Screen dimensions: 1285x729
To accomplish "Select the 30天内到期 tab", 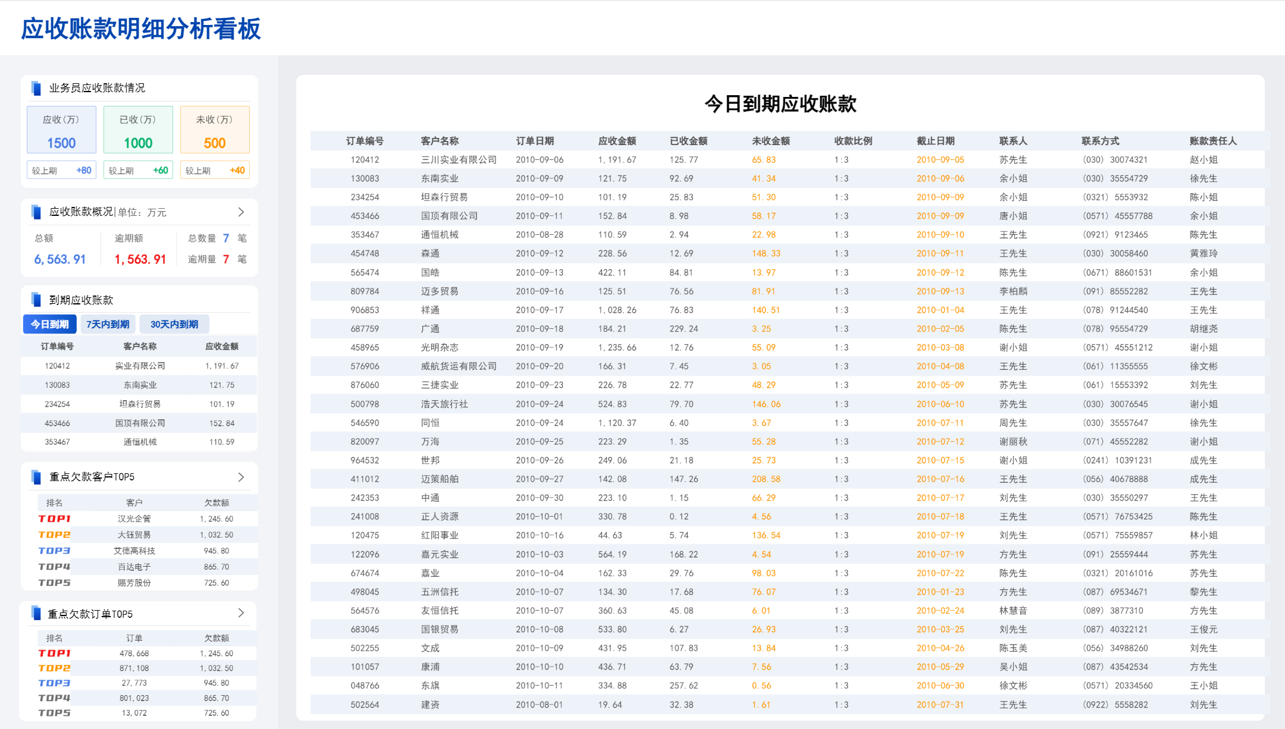I will coord(174,324).
